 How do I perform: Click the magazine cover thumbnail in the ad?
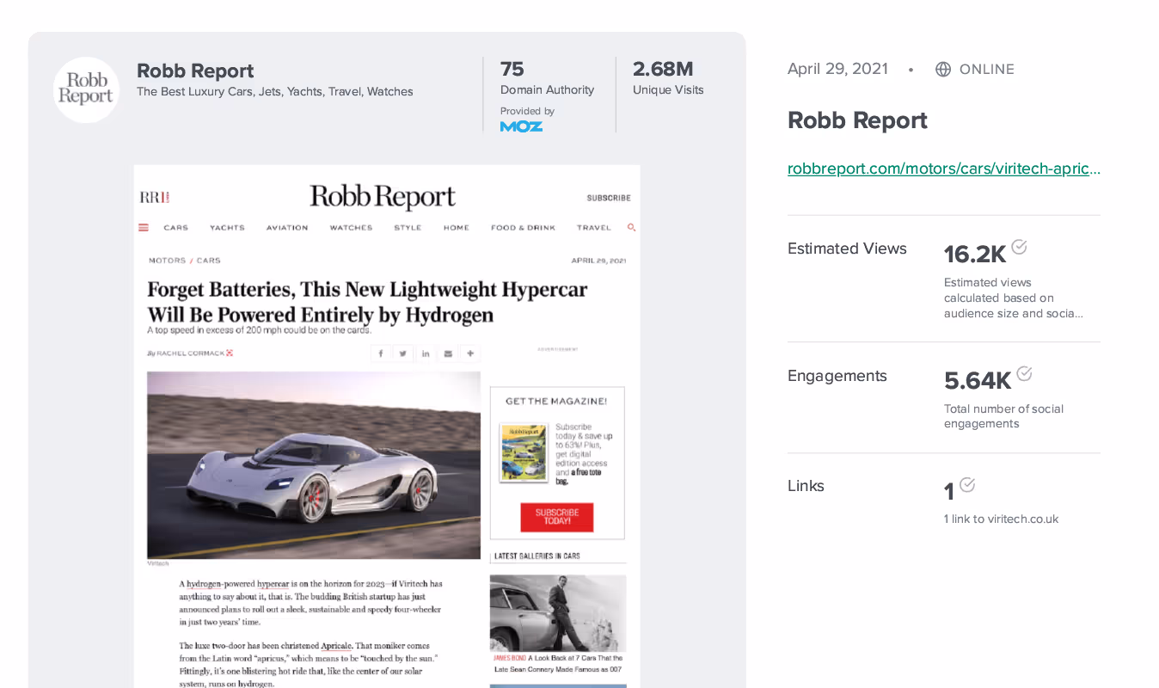[524, 452]
